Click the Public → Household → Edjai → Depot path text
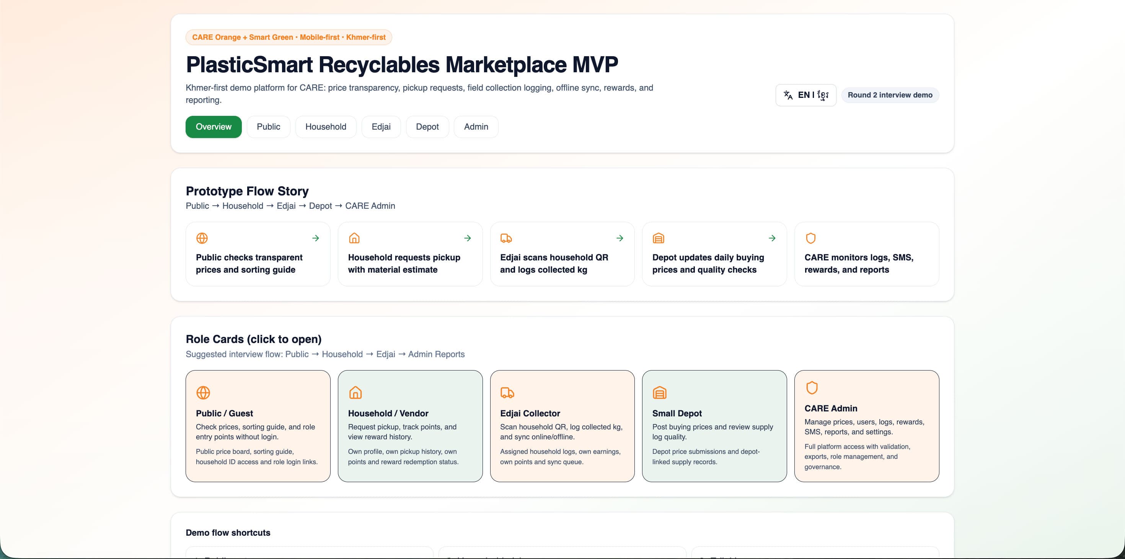The image size is (1125, 559). (x=290, y=206)
